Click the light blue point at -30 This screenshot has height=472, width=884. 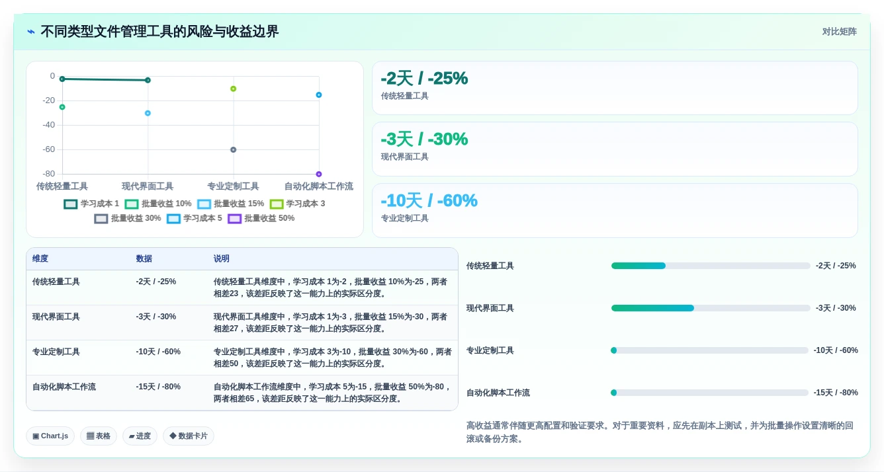point(148,113)
